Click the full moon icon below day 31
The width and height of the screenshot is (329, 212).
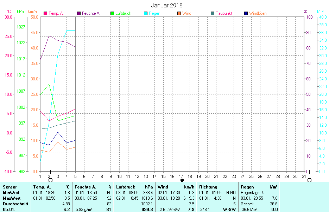(309, 180)
